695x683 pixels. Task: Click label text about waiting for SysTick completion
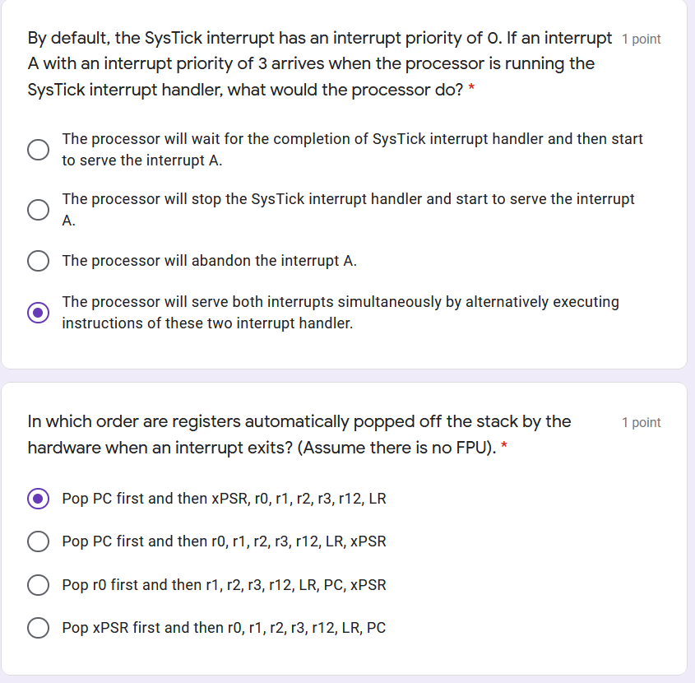pyautogui.click(x=352, y=150)
